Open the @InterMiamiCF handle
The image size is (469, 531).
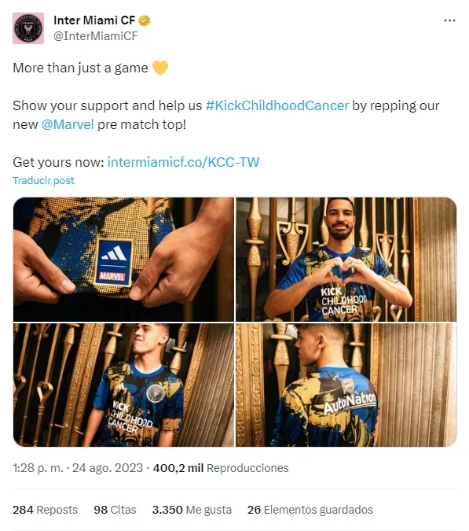point(96,36)
